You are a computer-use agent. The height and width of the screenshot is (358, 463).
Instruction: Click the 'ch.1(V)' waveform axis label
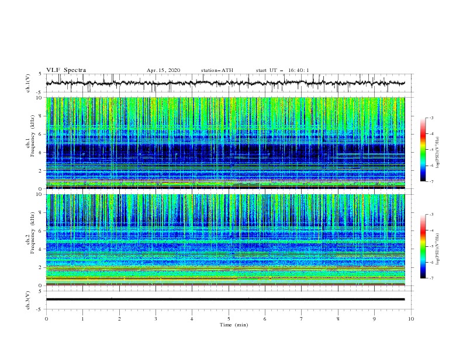click(28, 83)
